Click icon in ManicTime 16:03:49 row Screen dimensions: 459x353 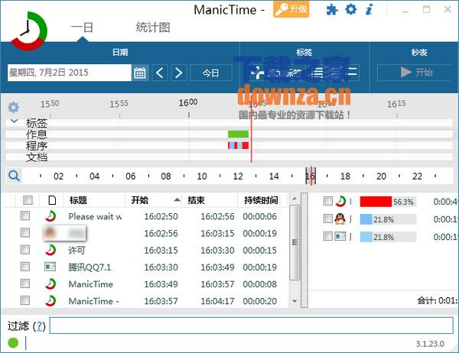pyautogui.click(x=50, y=283)
